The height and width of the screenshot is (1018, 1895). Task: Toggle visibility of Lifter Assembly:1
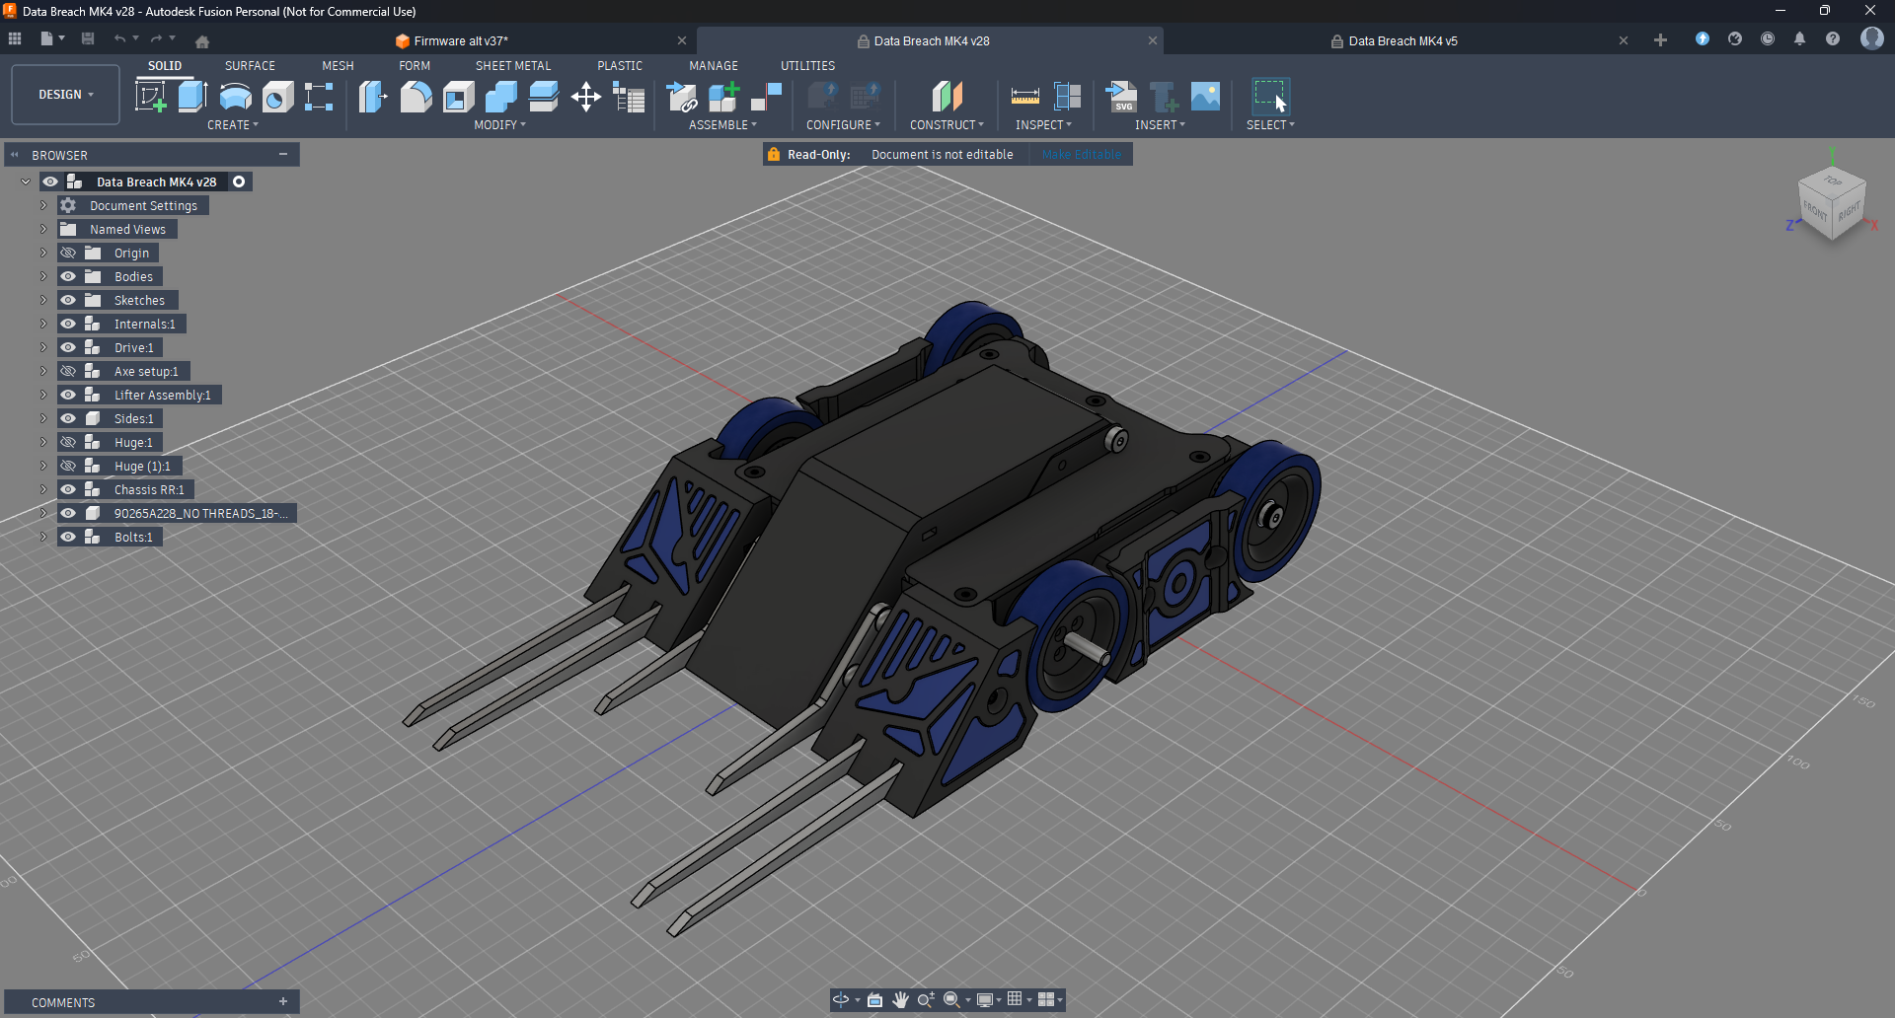click(x=68, y=395)
